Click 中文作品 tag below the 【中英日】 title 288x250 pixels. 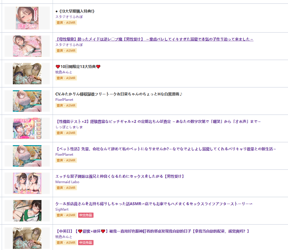coord(86,243)
